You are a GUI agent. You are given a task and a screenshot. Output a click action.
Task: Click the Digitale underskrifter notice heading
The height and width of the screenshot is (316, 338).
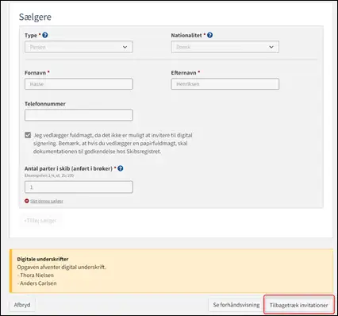click(43, 259)
